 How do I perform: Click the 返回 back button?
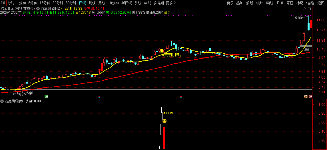(321, 3)
